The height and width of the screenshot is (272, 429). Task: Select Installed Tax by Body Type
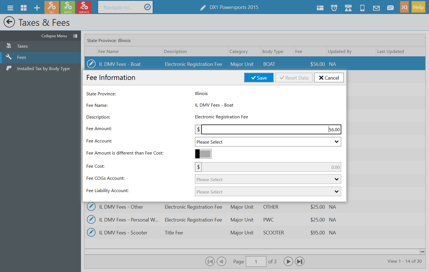click(40, 69)
